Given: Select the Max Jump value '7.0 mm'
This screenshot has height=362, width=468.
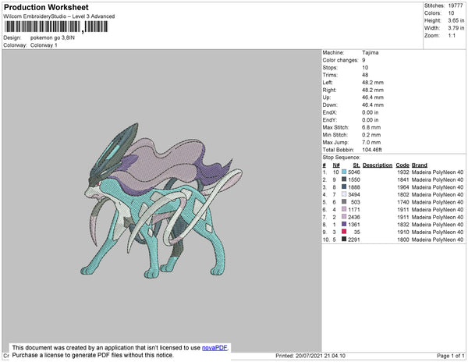Looking at the screenshot, I should click(371, 142).
